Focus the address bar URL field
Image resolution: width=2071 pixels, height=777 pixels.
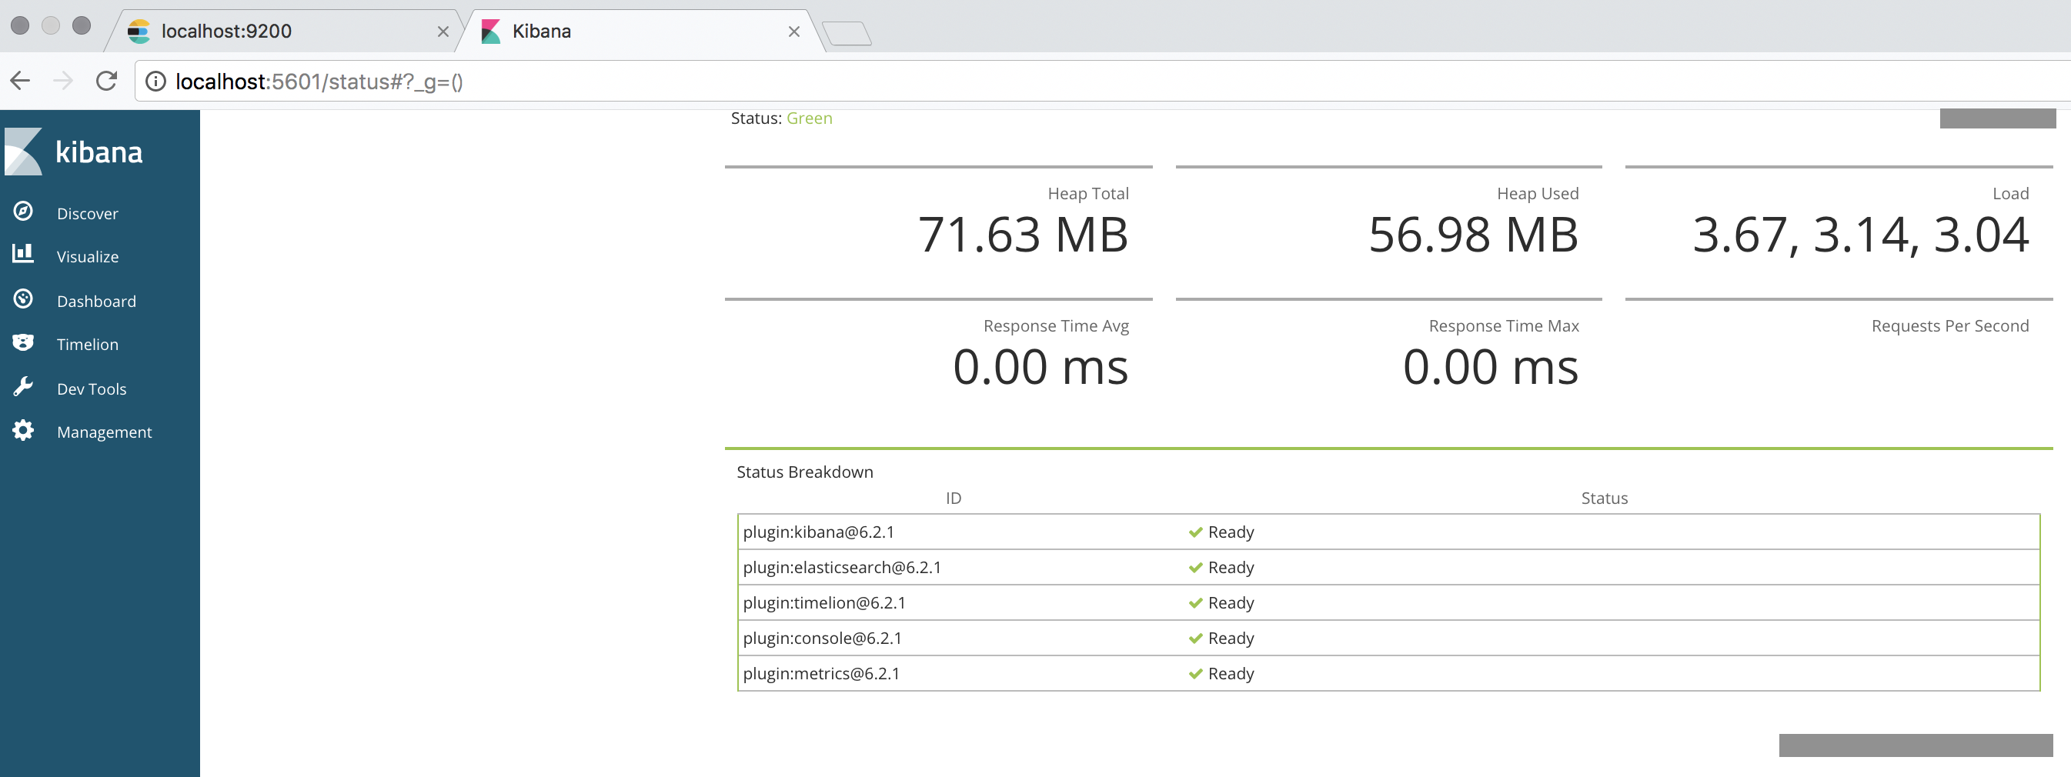tap(1101, 81)
